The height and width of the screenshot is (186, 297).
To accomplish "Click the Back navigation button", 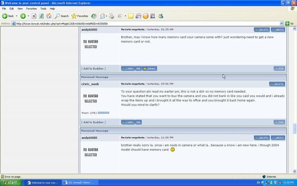I will [x=8, y=16].
